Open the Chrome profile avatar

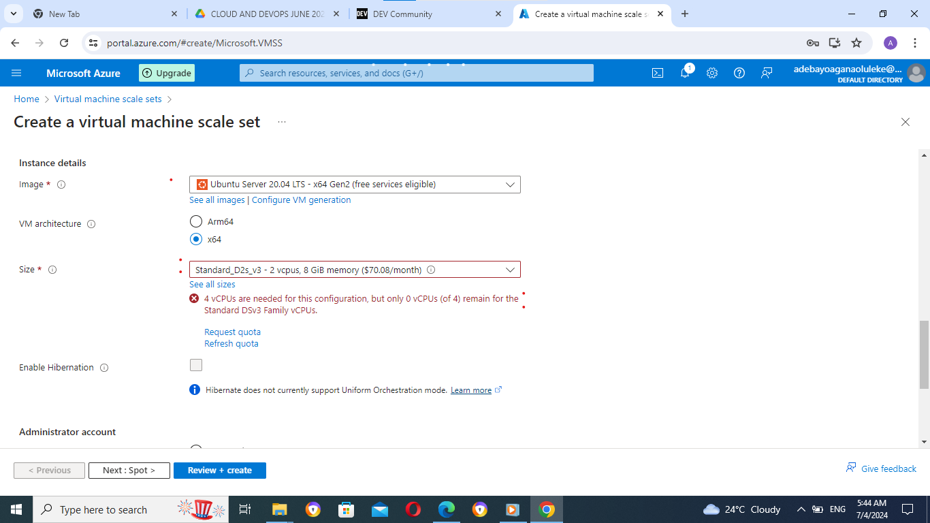coord(891,43)
